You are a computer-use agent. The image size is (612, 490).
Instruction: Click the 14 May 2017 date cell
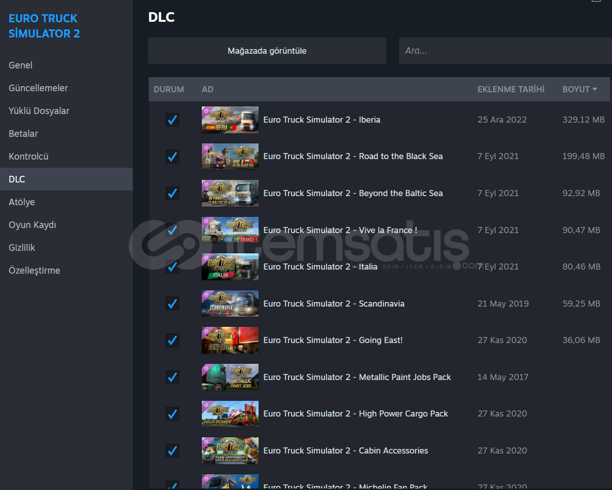coord(503,377)
